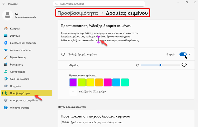The image size is (198, 127).
Task: Click Ενεργό status label
Action: point(171,55)
